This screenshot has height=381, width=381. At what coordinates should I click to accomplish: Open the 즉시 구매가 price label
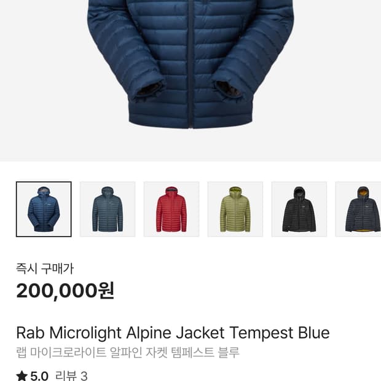[x=45, y=269]
